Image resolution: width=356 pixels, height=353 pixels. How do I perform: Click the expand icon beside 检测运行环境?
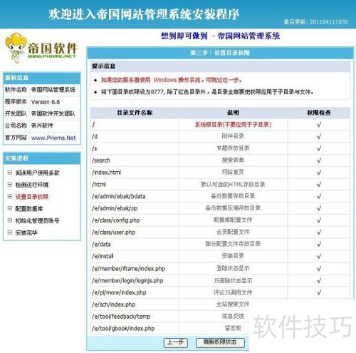pyautogui.click(x=10, y=185)
